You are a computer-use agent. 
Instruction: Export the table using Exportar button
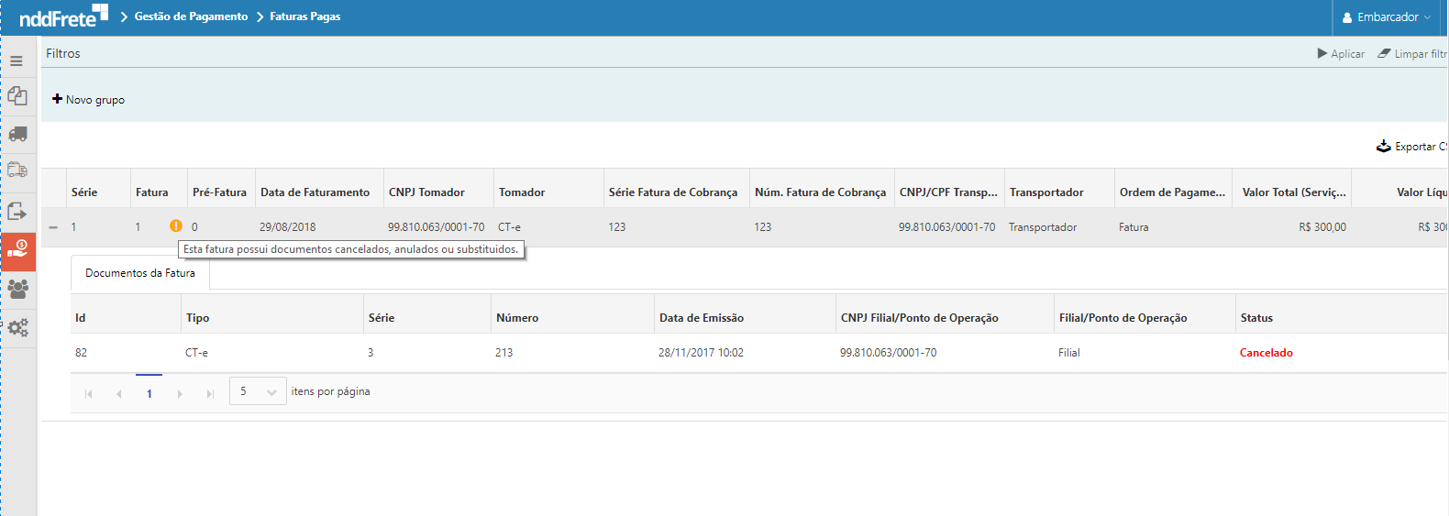[x=1412, y=147]
